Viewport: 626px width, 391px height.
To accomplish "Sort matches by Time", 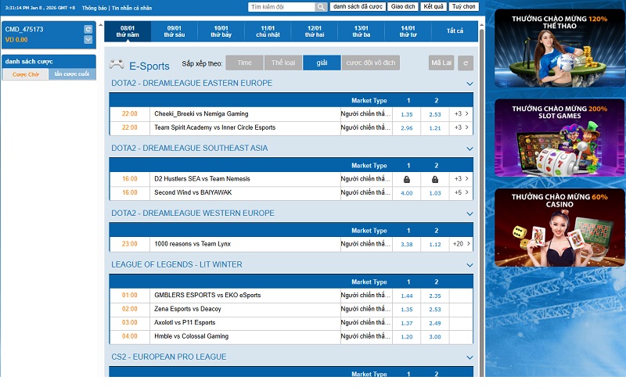I will (244, 63).
